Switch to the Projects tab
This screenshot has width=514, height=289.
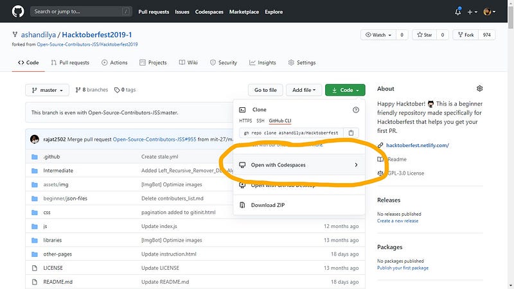tap(153, 62)
